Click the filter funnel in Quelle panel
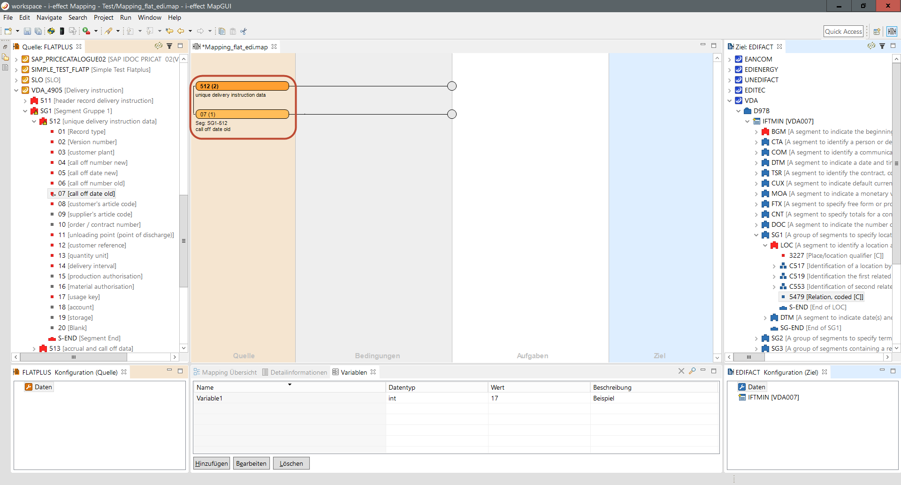Image resolution: width=901 pixels, height=485 pixels. click(169, 46)
